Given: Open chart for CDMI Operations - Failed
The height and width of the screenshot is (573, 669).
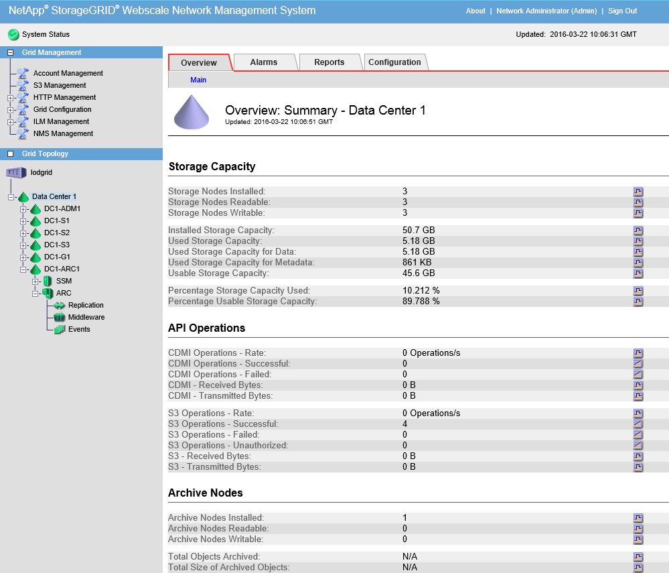Looking at the screenshot, I should click(638, 375).
